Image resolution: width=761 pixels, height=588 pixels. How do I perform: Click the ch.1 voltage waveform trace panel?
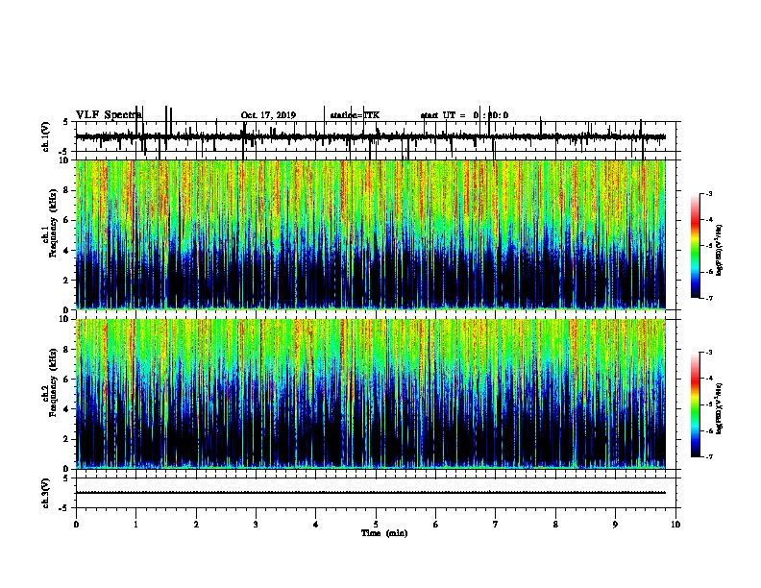[x=376, y=136]
